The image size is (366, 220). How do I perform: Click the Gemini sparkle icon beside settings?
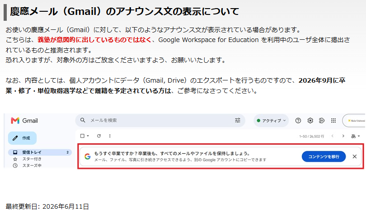click(x=322, y=121)
